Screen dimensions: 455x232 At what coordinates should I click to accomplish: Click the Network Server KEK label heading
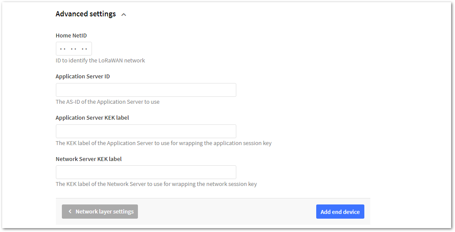tap(89, 159)
